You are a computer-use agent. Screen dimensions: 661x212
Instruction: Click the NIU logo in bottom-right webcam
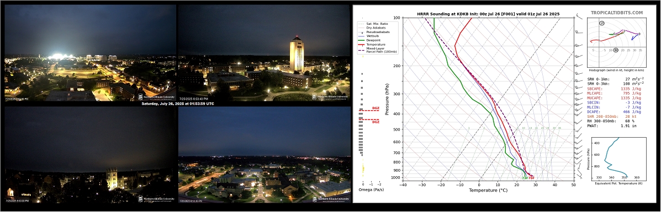tap(331, 199)
